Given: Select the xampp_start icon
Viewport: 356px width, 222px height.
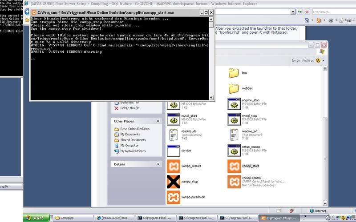Looking at the screenshot, I should 234,166.
